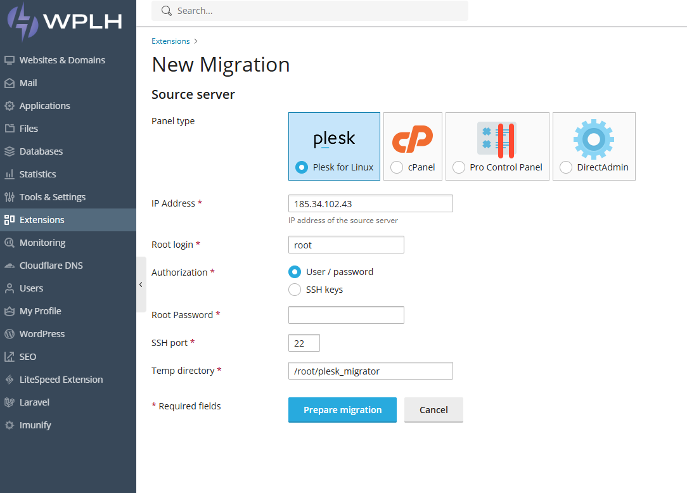Click the Pro Control Panel logo
687x493 pixels.
click(x=497, y=139)
